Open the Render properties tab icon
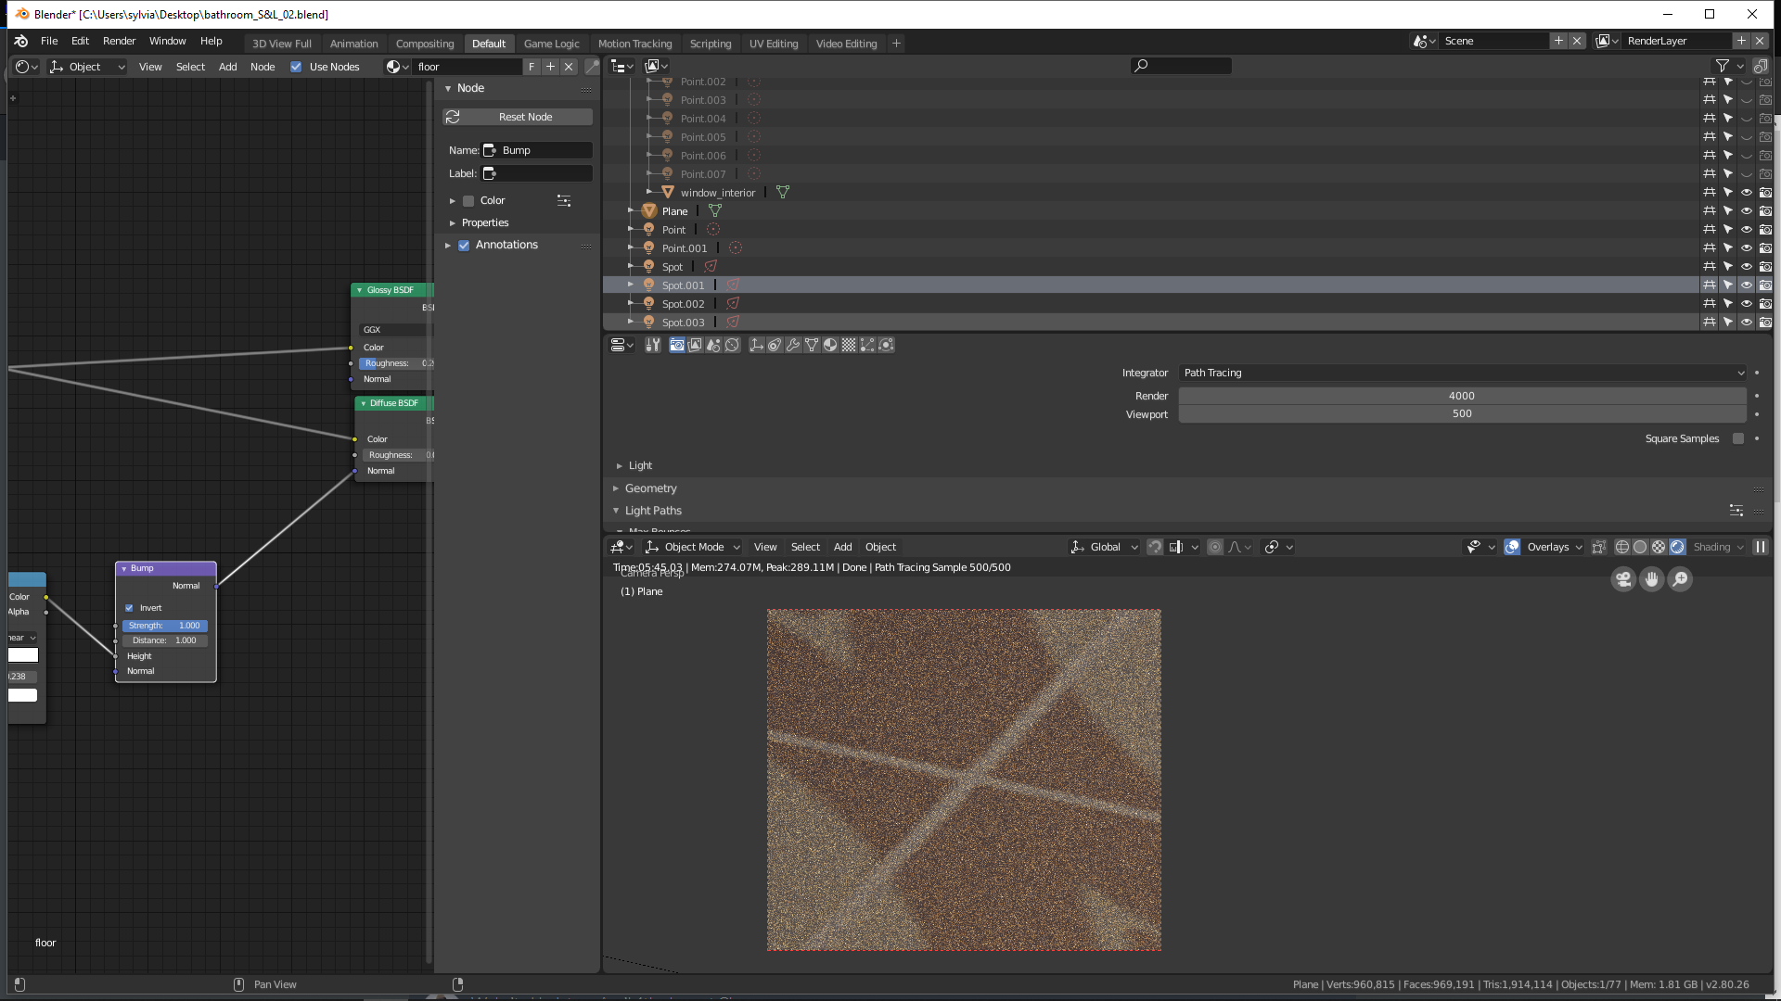The width and height of the screenshot is (1781, 1001). tap(677, 345)
